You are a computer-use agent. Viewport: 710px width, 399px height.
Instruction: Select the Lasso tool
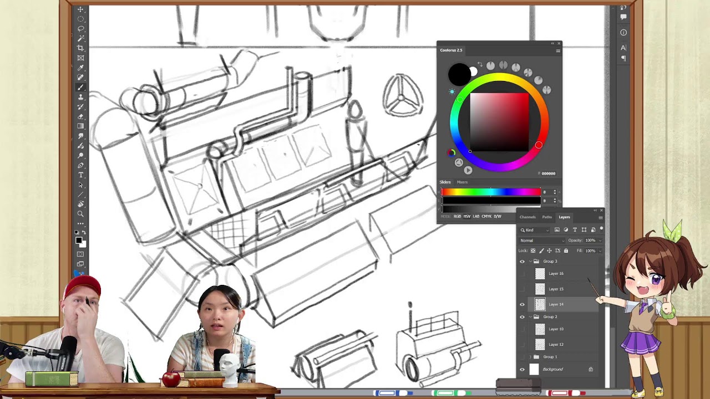[x=80, y=28]
